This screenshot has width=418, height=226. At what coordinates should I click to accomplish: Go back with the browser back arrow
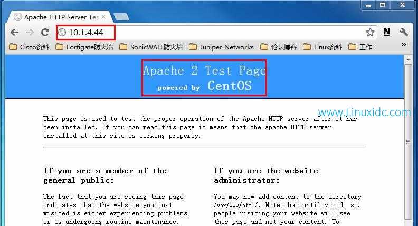(x=14, y=33)
